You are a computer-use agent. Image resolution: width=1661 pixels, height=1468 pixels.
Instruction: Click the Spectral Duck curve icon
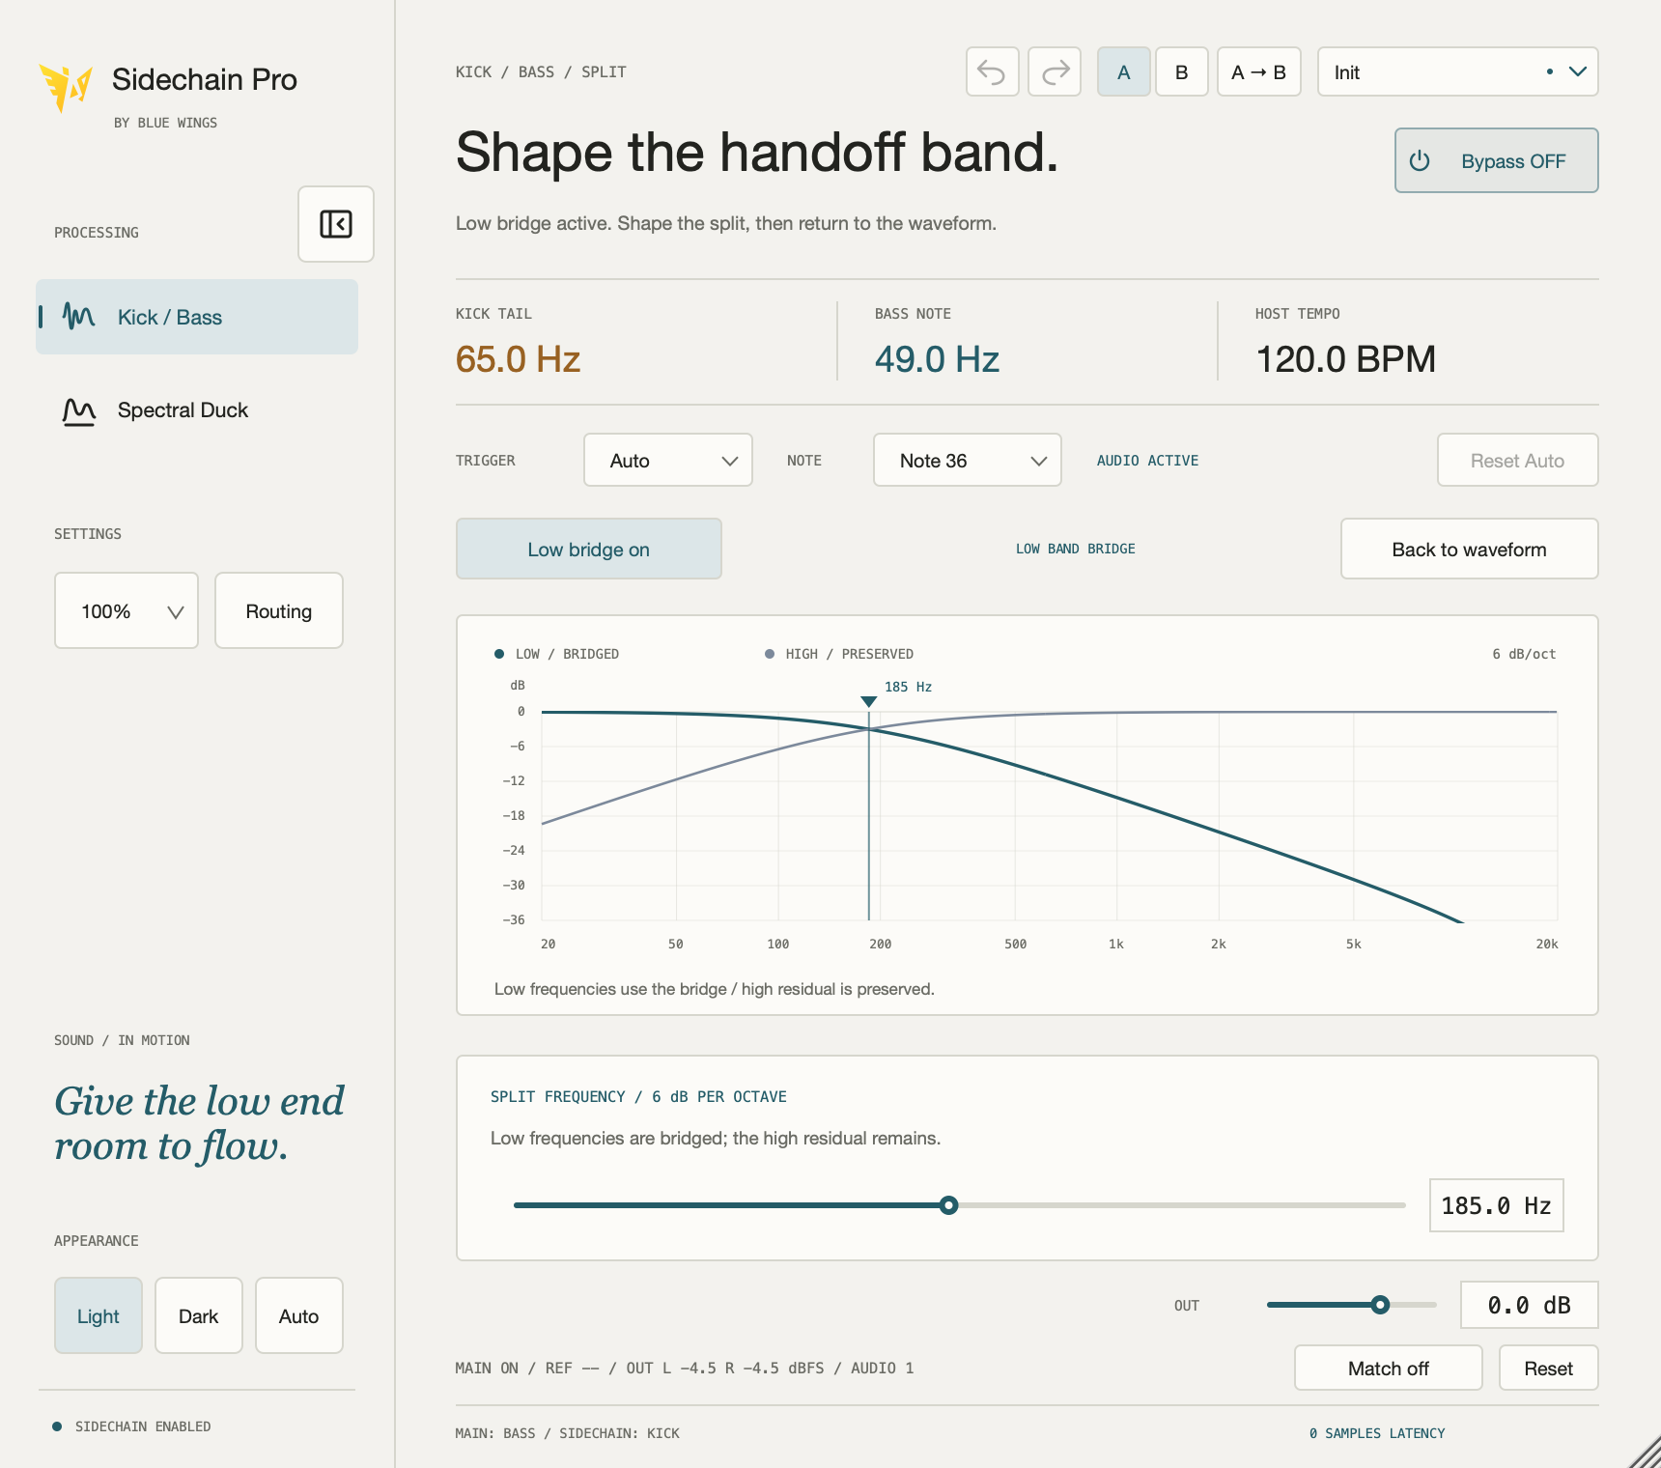tap(78, 411)
